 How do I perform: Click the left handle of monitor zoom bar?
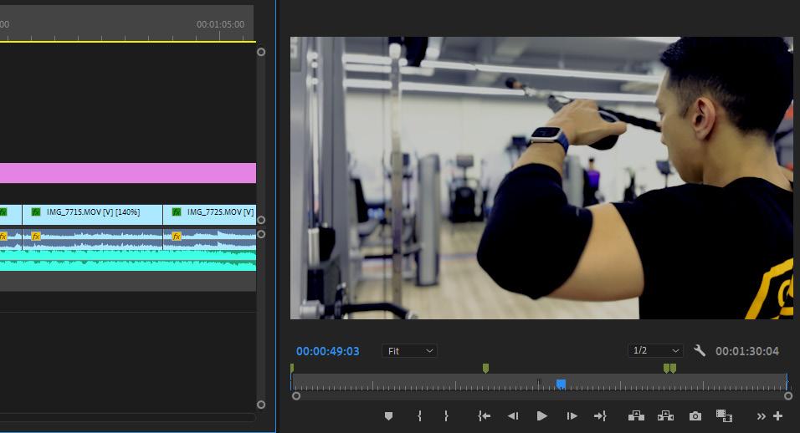[x=296, y=396]
